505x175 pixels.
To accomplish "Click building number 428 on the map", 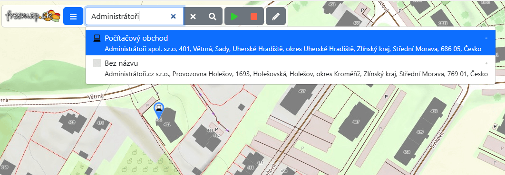I will [x=434, y=111].
